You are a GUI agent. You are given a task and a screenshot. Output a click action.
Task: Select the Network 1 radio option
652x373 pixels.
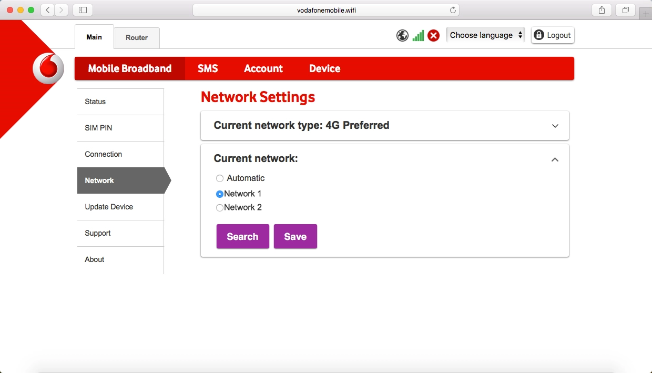pos(220,194)
